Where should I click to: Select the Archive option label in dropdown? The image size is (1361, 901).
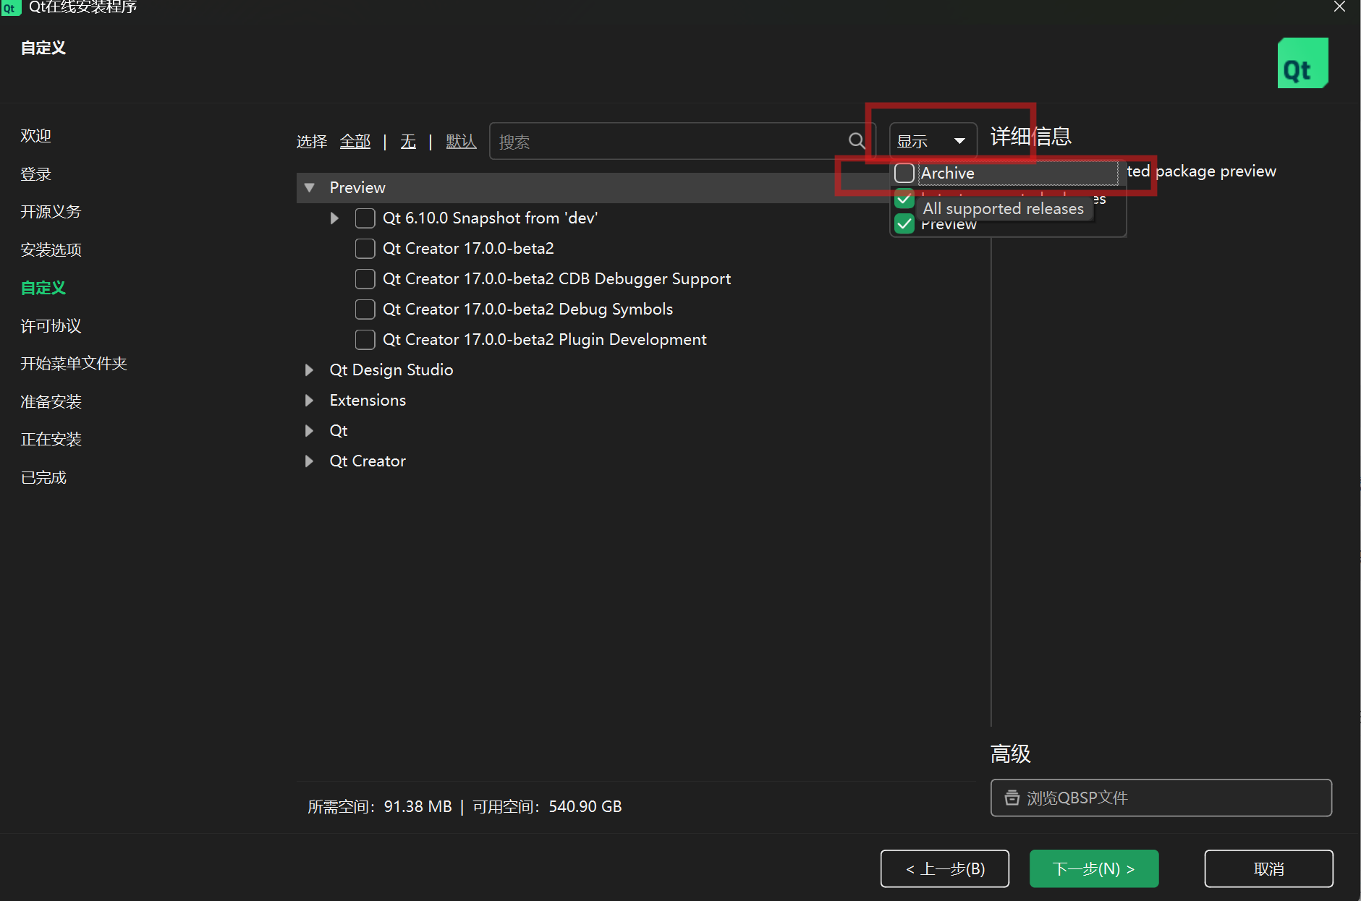coord(947,173)
